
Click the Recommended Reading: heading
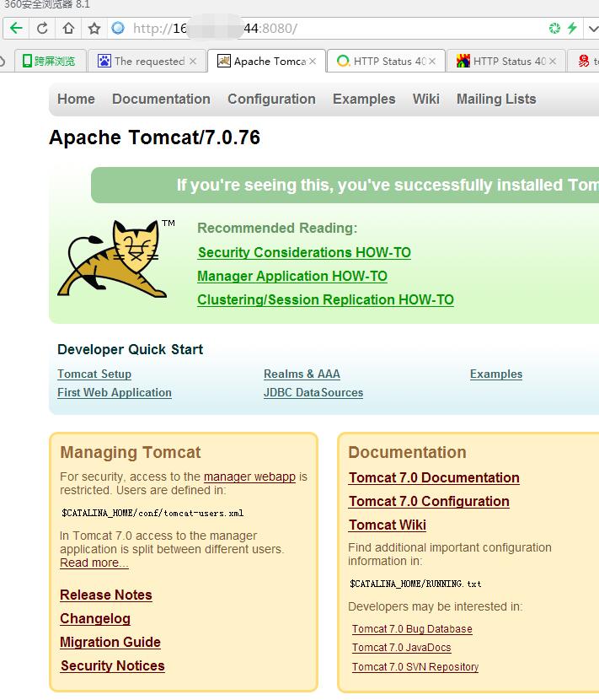(277, 228)
